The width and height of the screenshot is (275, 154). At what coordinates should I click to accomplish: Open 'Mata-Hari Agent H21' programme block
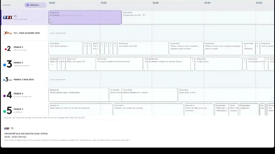pyautogui.click(x=81, y=64)
